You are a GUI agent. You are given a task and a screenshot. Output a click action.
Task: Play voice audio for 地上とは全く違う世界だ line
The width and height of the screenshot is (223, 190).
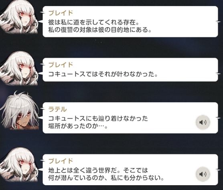click(x=203, y=174)
